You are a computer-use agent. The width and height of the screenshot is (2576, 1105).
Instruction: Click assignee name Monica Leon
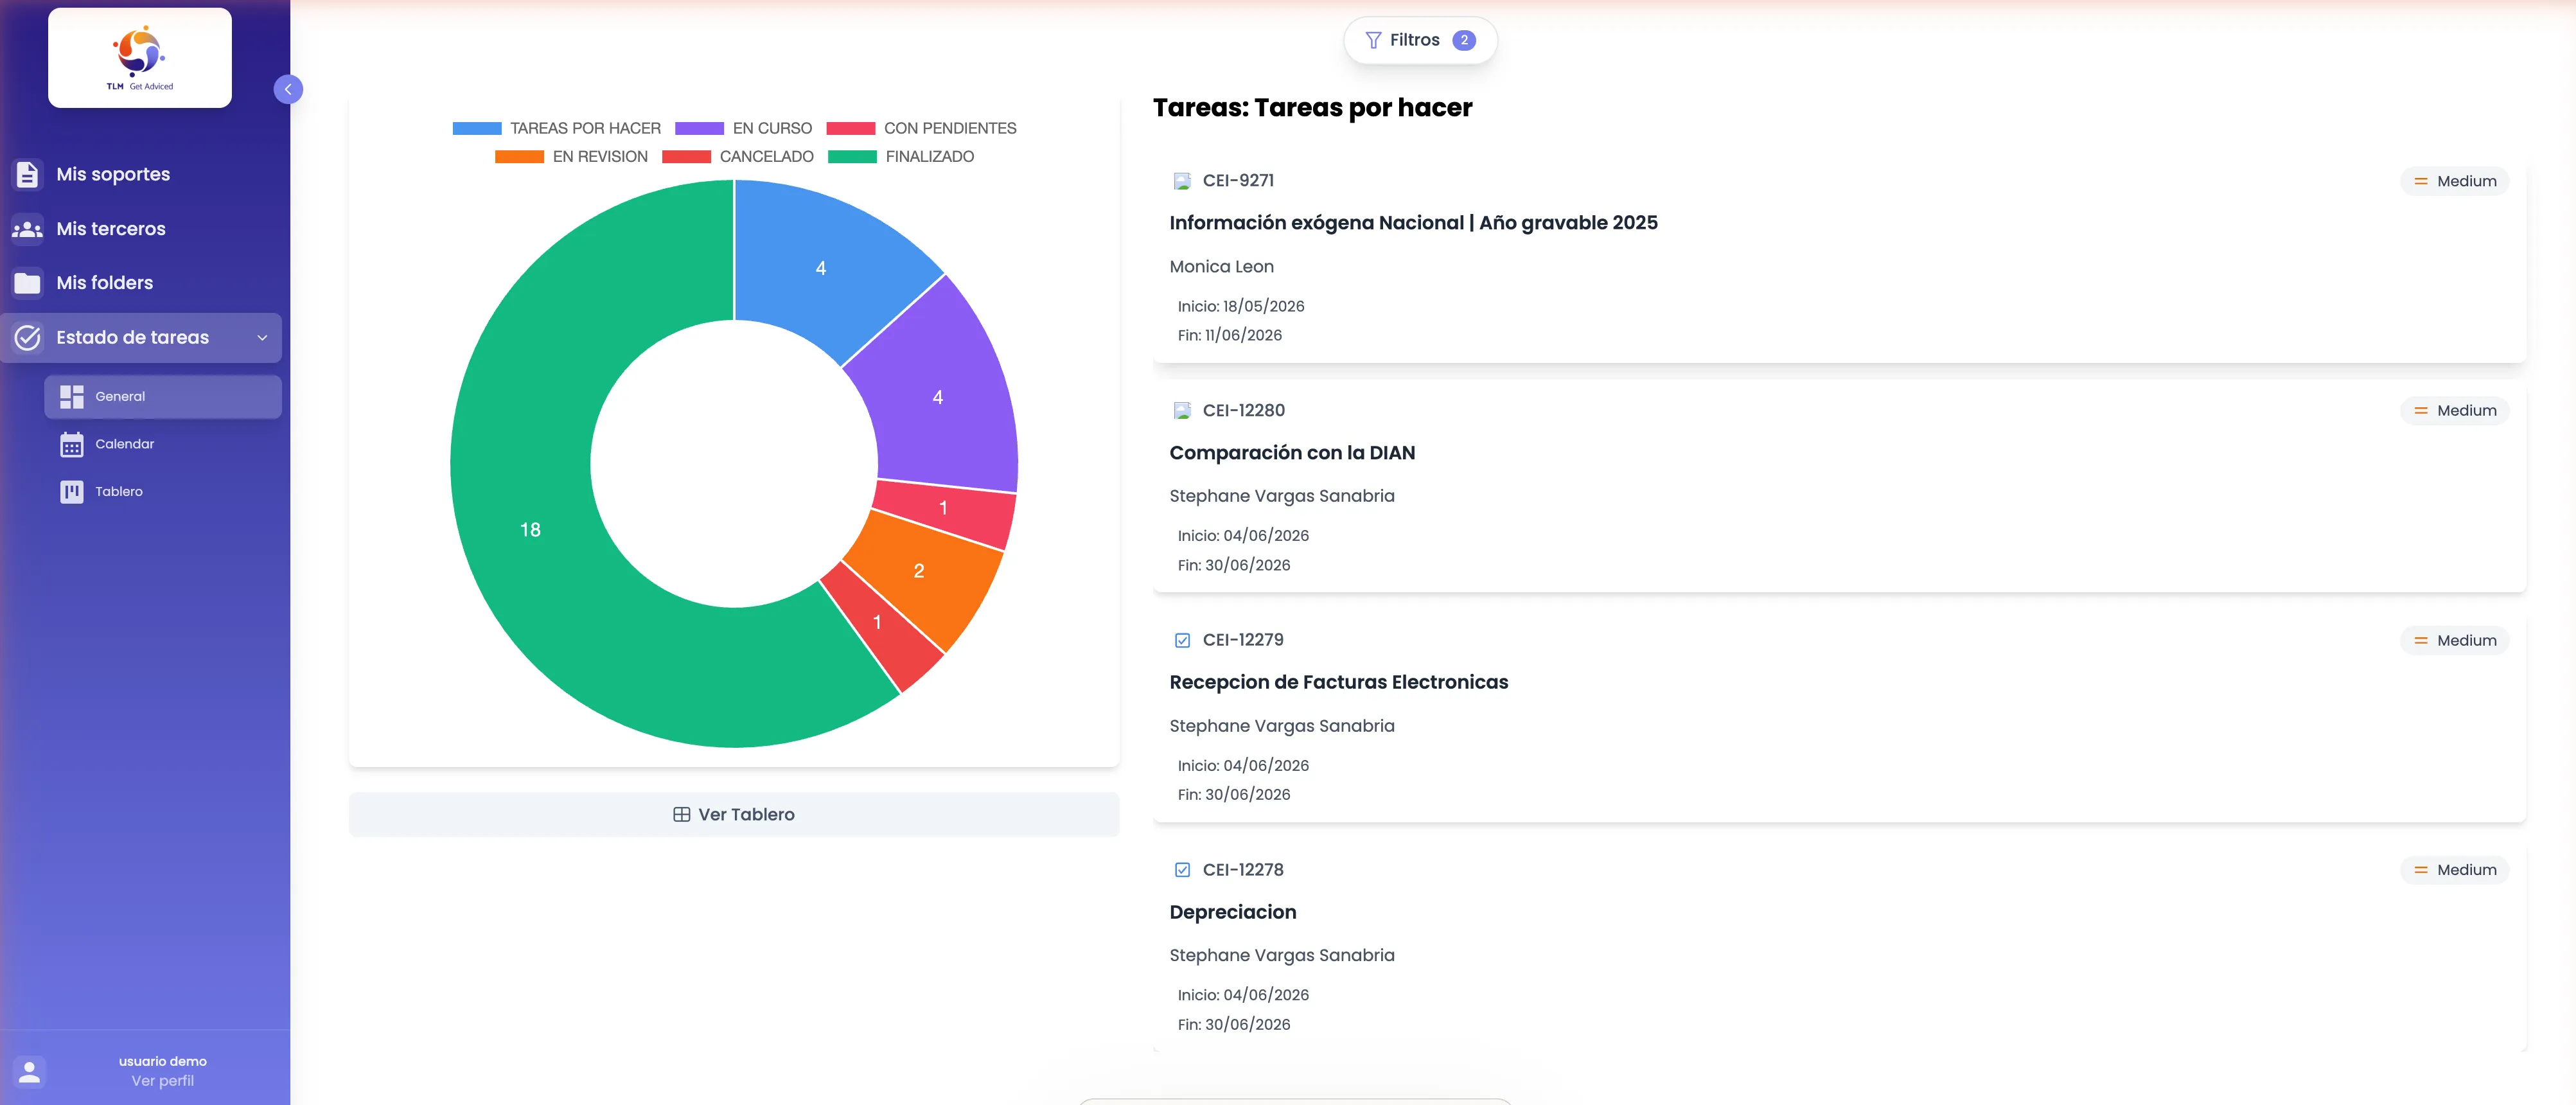coord(1221,267)
